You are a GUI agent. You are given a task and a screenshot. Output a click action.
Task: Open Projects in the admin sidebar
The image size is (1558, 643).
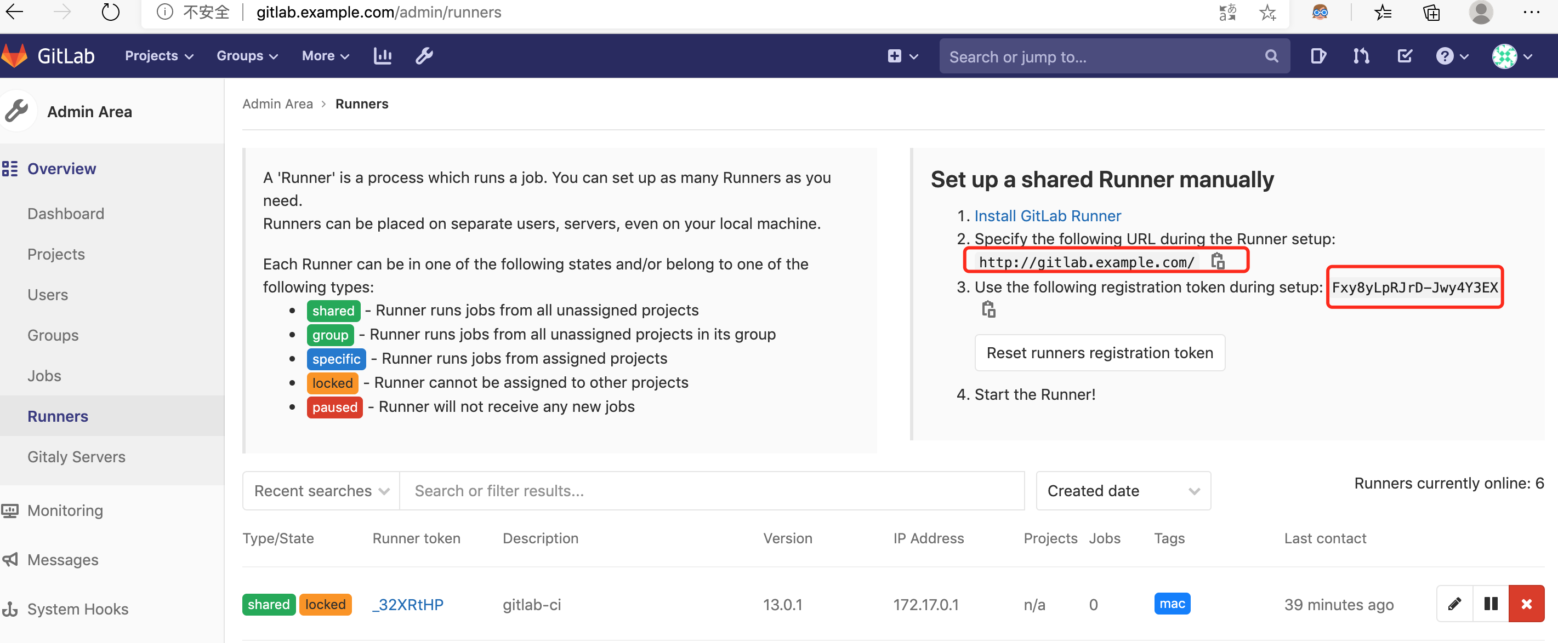click(x=56, y=254)
